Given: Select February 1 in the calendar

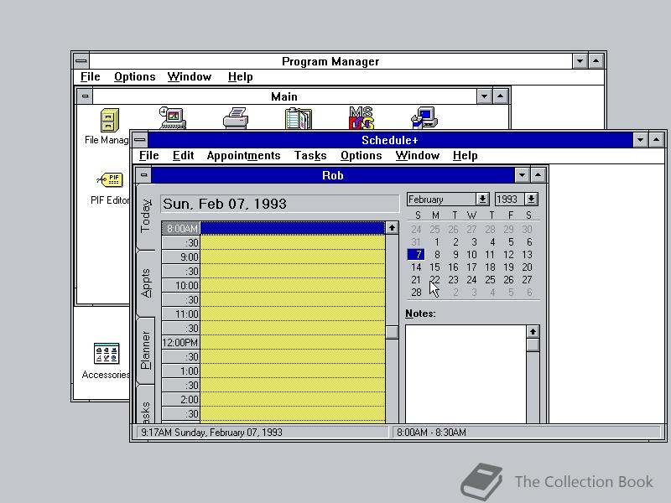Looking at the screenshot, I should coord(436,242).
